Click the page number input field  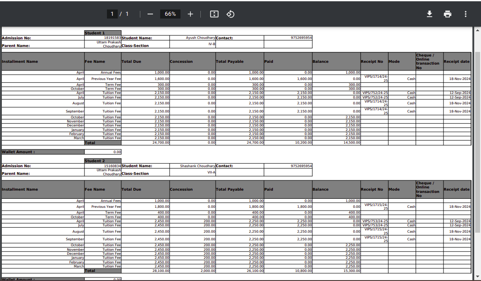pos(112,14)
